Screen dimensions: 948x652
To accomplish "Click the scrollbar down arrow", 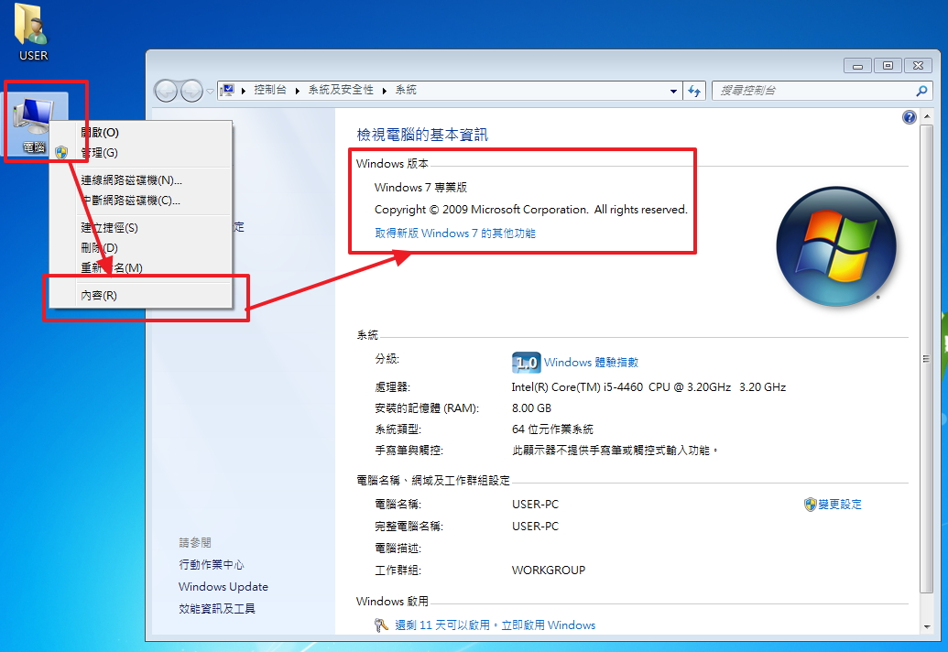I will click(926, 627).
